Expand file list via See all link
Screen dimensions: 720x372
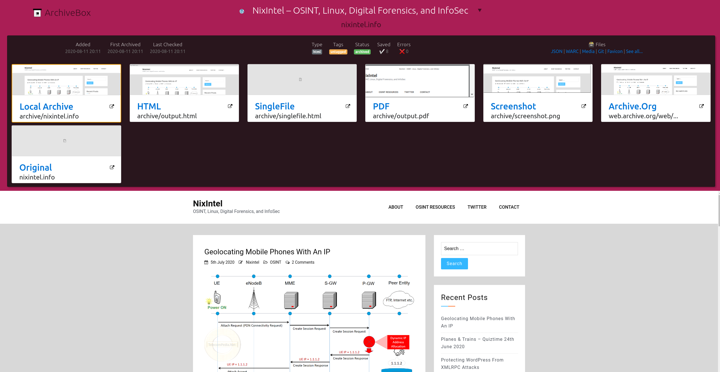[x=635, y=51]
